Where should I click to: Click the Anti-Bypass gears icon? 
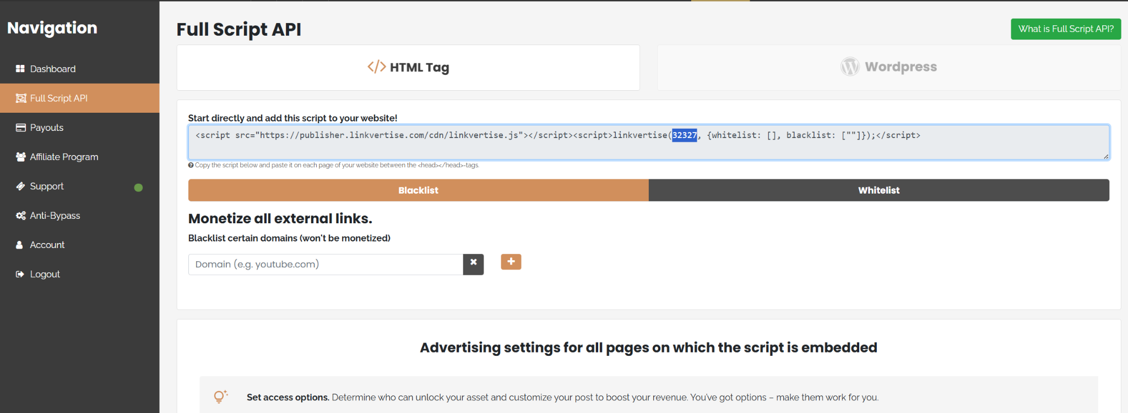(x=21, y=216)
